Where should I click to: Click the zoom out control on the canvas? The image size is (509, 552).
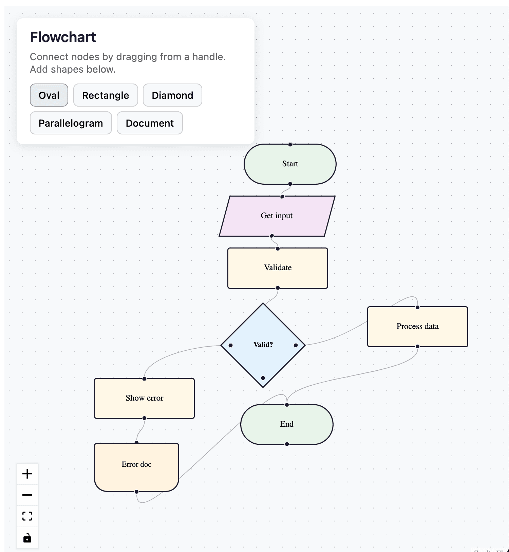tap(27, 495)
